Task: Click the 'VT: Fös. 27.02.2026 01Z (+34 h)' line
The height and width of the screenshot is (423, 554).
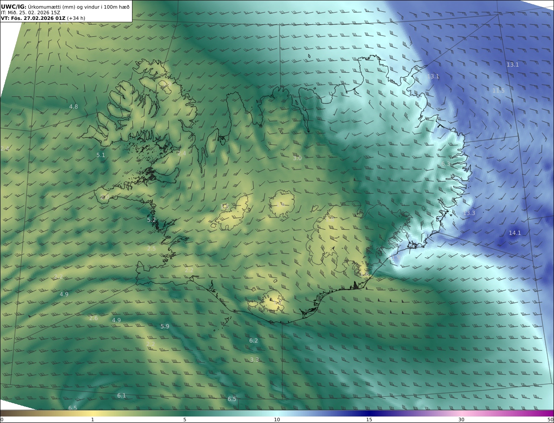Action: click(x=43, y=18)
